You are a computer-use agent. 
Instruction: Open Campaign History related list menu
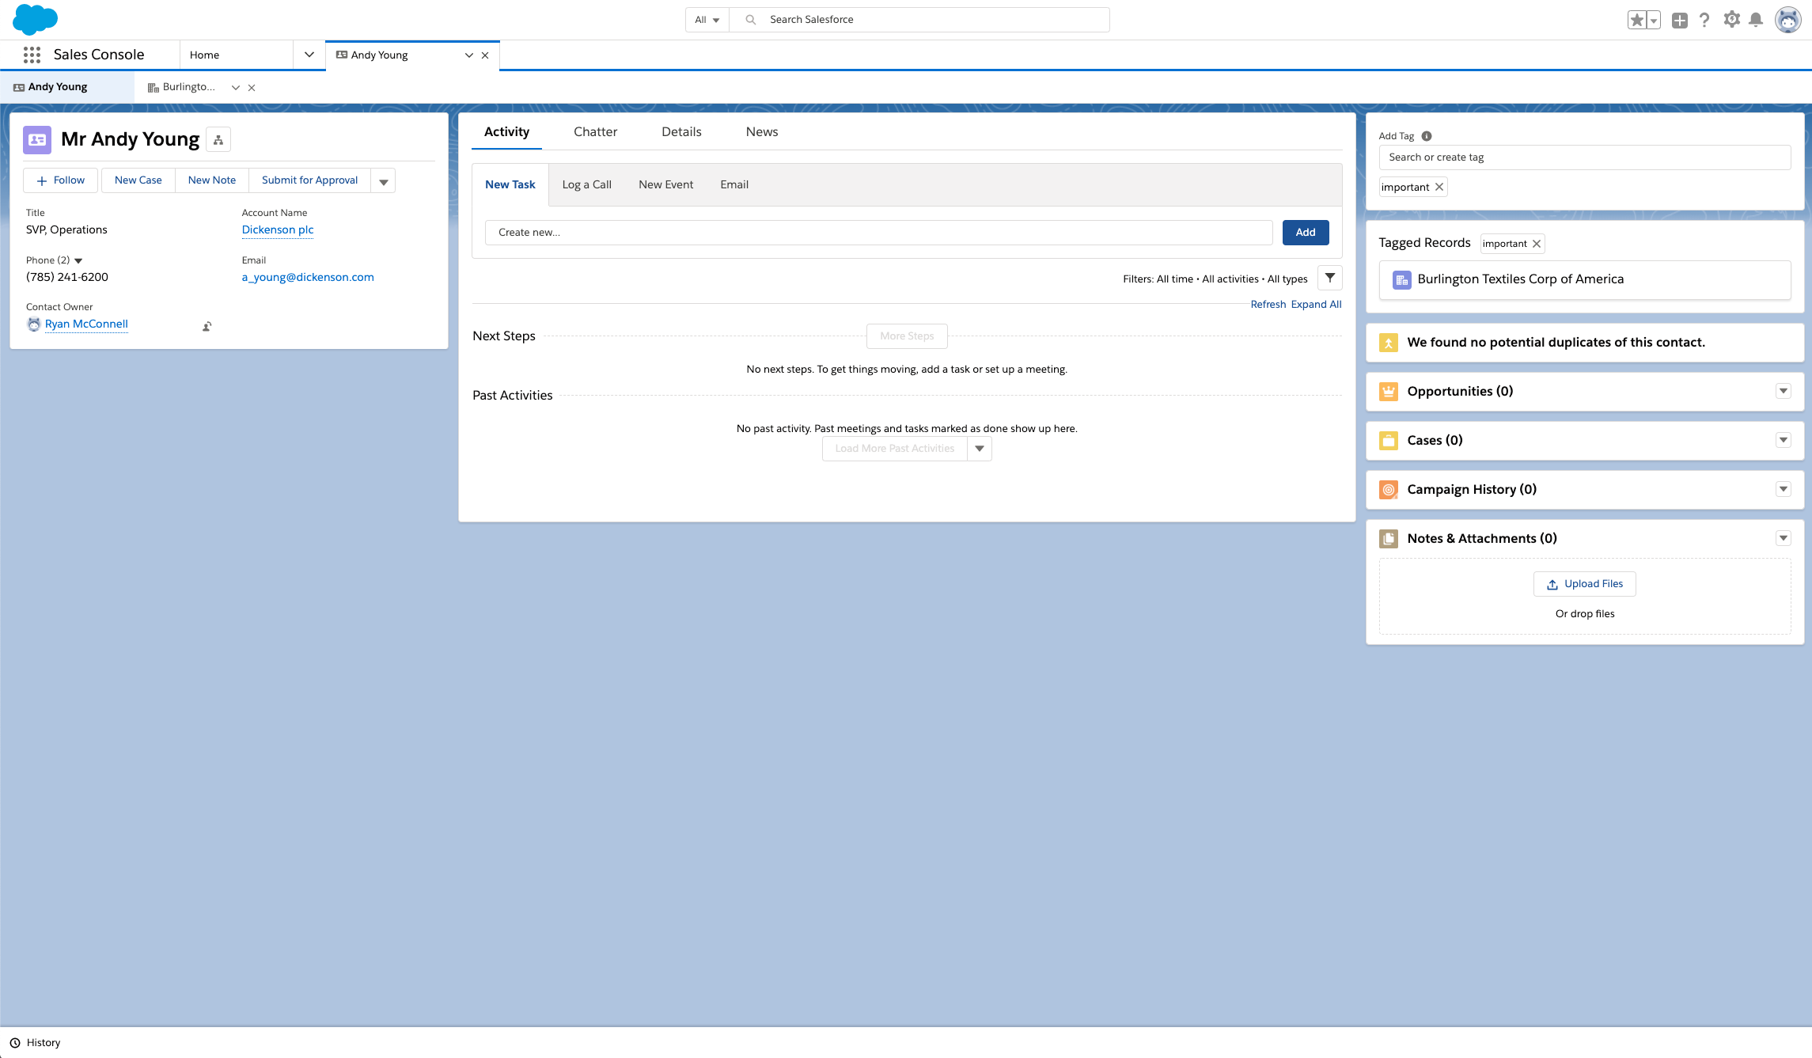click(1784, 489)
